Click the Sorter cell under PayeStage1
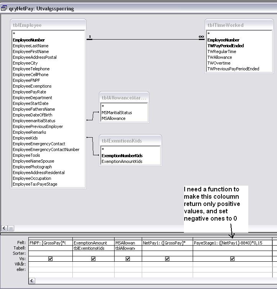The image size is (277, 289). [x=232, y=253]
